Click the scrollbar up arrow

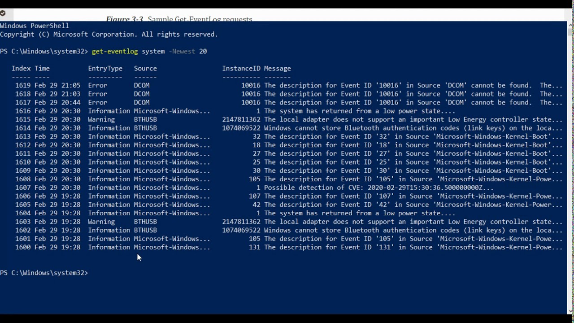tap(570, 25)
